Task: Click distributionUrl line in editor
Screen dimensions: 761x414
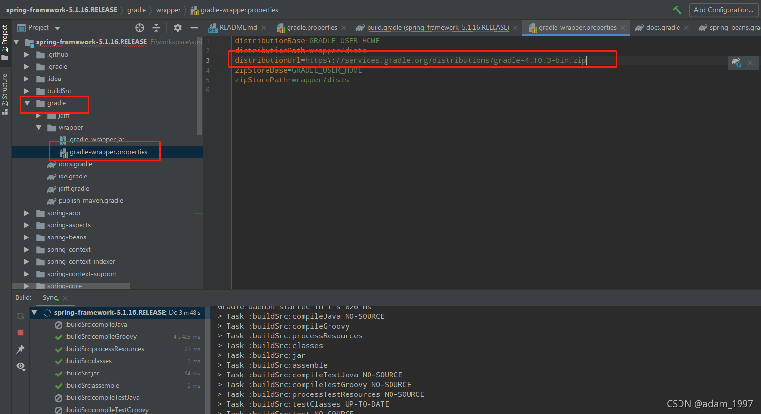Action: click(x=411, y=60)
